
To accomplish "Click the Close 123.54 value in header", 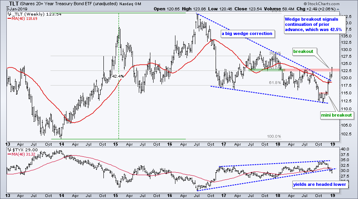I will coord(247,9).
